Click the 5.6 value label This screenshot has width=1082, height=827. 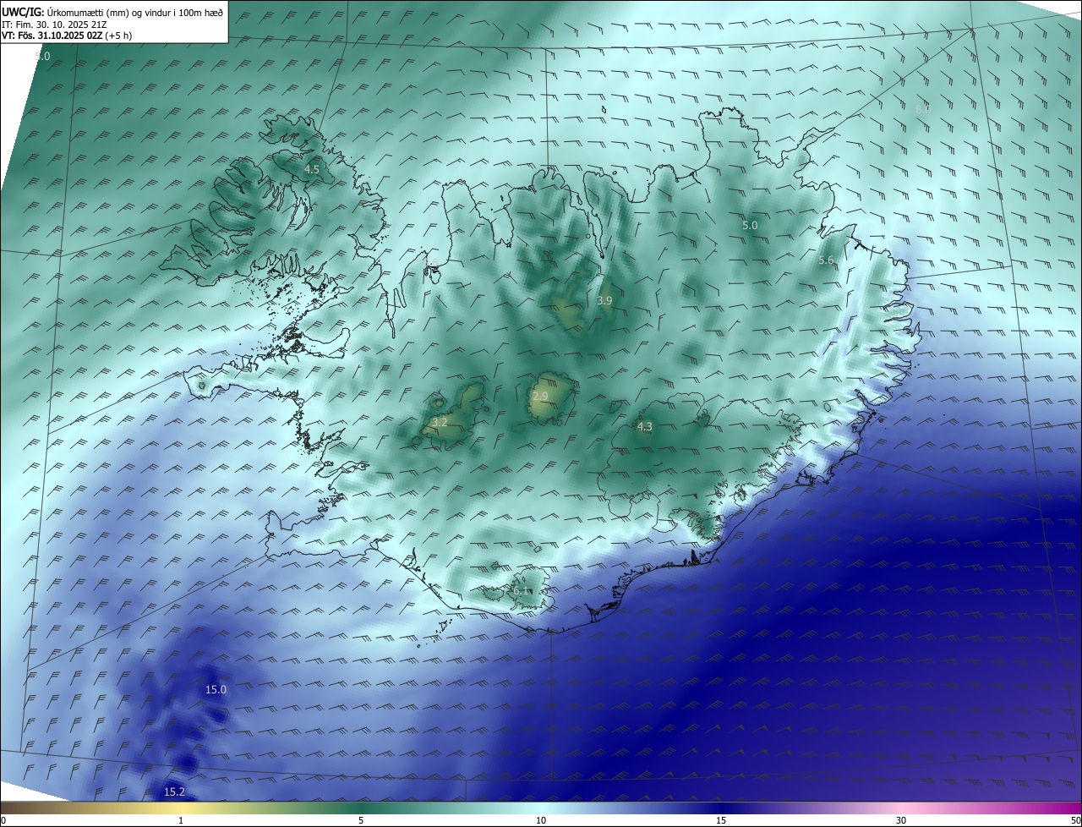coord(827,260)
